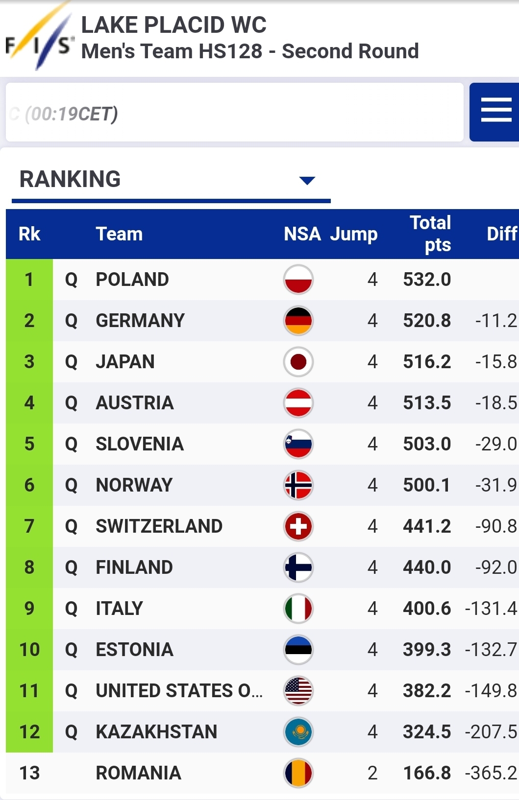
Task: Click the Norway flag icon
Action: click(298, 485)
